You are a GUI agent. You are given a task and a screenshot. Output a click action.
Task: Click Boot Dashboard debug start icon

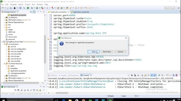click(x=18, y=90)
